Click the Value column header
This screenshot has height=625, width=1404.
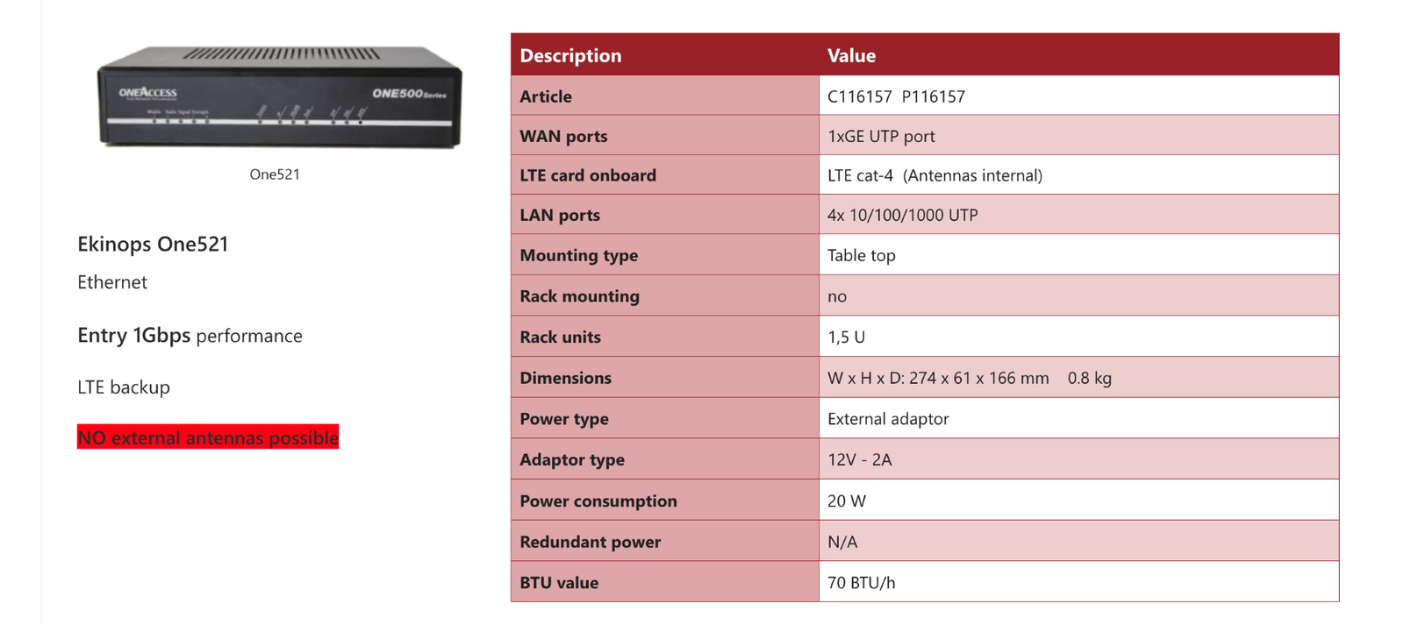coord(851,55)
